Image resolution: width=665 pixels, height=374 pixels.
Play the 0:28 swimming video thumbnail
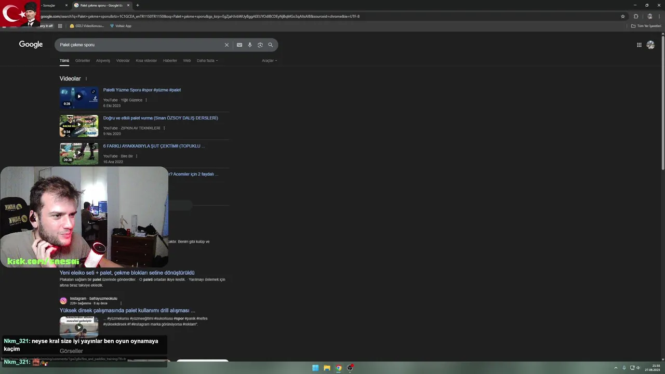[79, 97]
